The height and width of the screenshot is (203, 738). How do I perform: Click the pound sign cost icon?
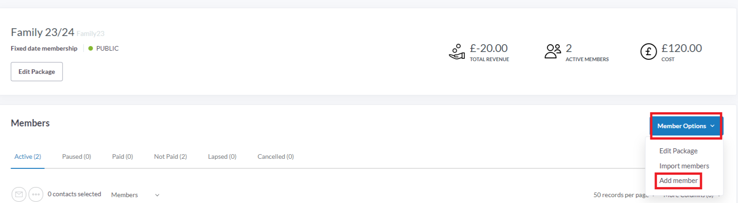(x=649, y=52)
